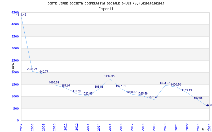The height and width of the screenshot is (132, 212).
Task: Click the 2008 year axis label
Action: (32, 127)
